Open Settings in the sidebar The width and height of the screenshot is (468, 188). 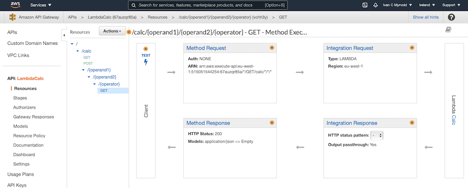point(21,164)
